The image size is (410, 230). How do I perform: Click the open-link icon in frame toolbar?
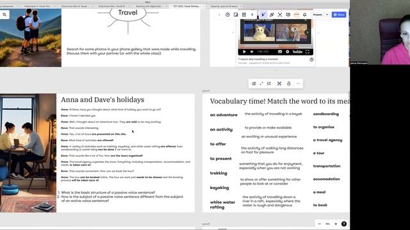(x=269, y=84)
